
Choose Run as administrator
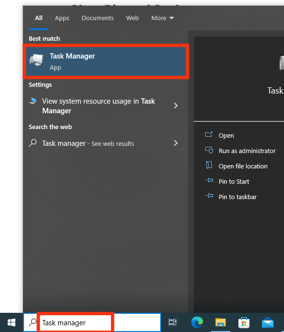pos(247,151)
